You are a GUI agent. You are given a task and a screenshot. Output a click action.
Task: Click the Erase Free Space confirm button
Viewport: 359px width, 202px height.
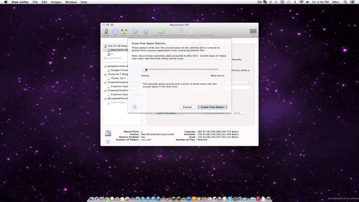tap(212, 107)
